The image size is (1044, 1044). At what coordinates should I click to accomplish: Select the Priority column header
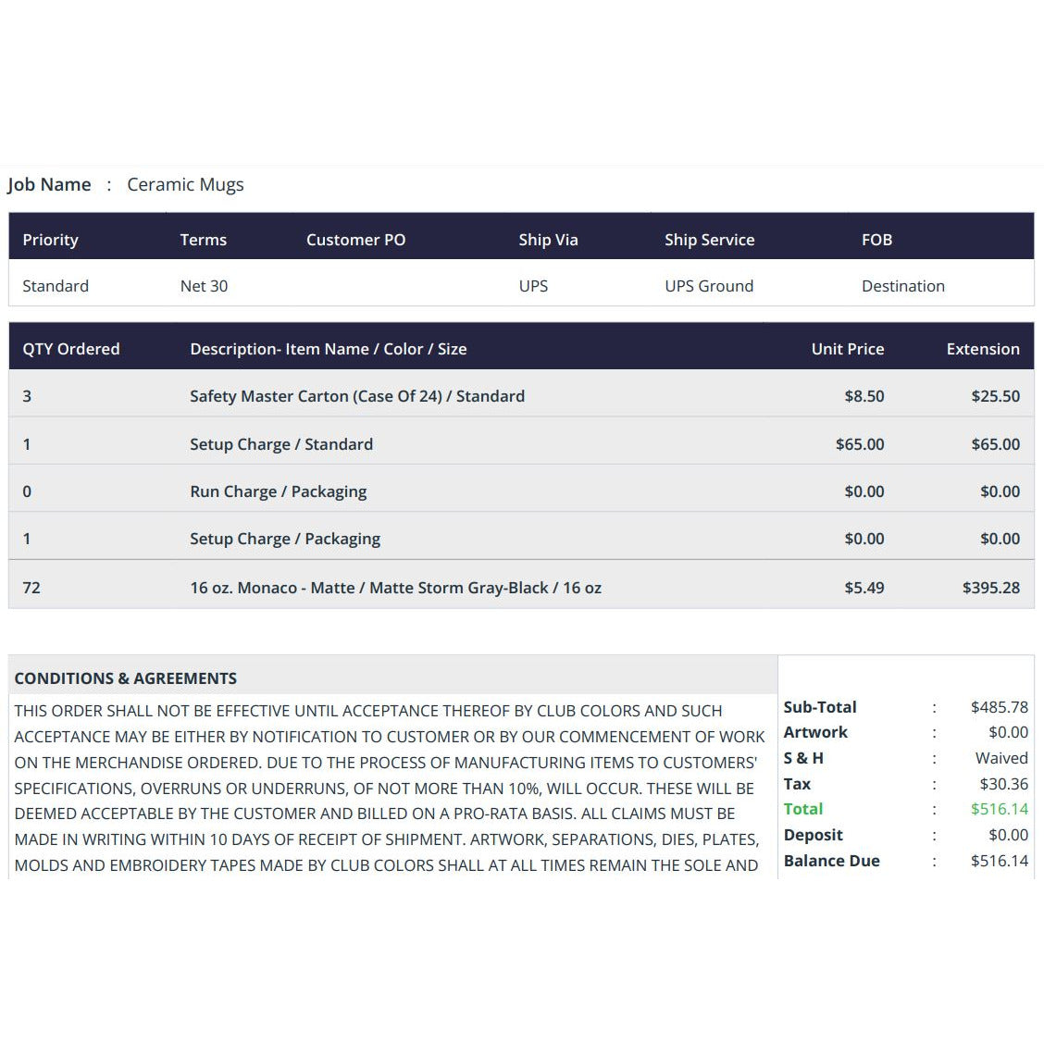51,240
